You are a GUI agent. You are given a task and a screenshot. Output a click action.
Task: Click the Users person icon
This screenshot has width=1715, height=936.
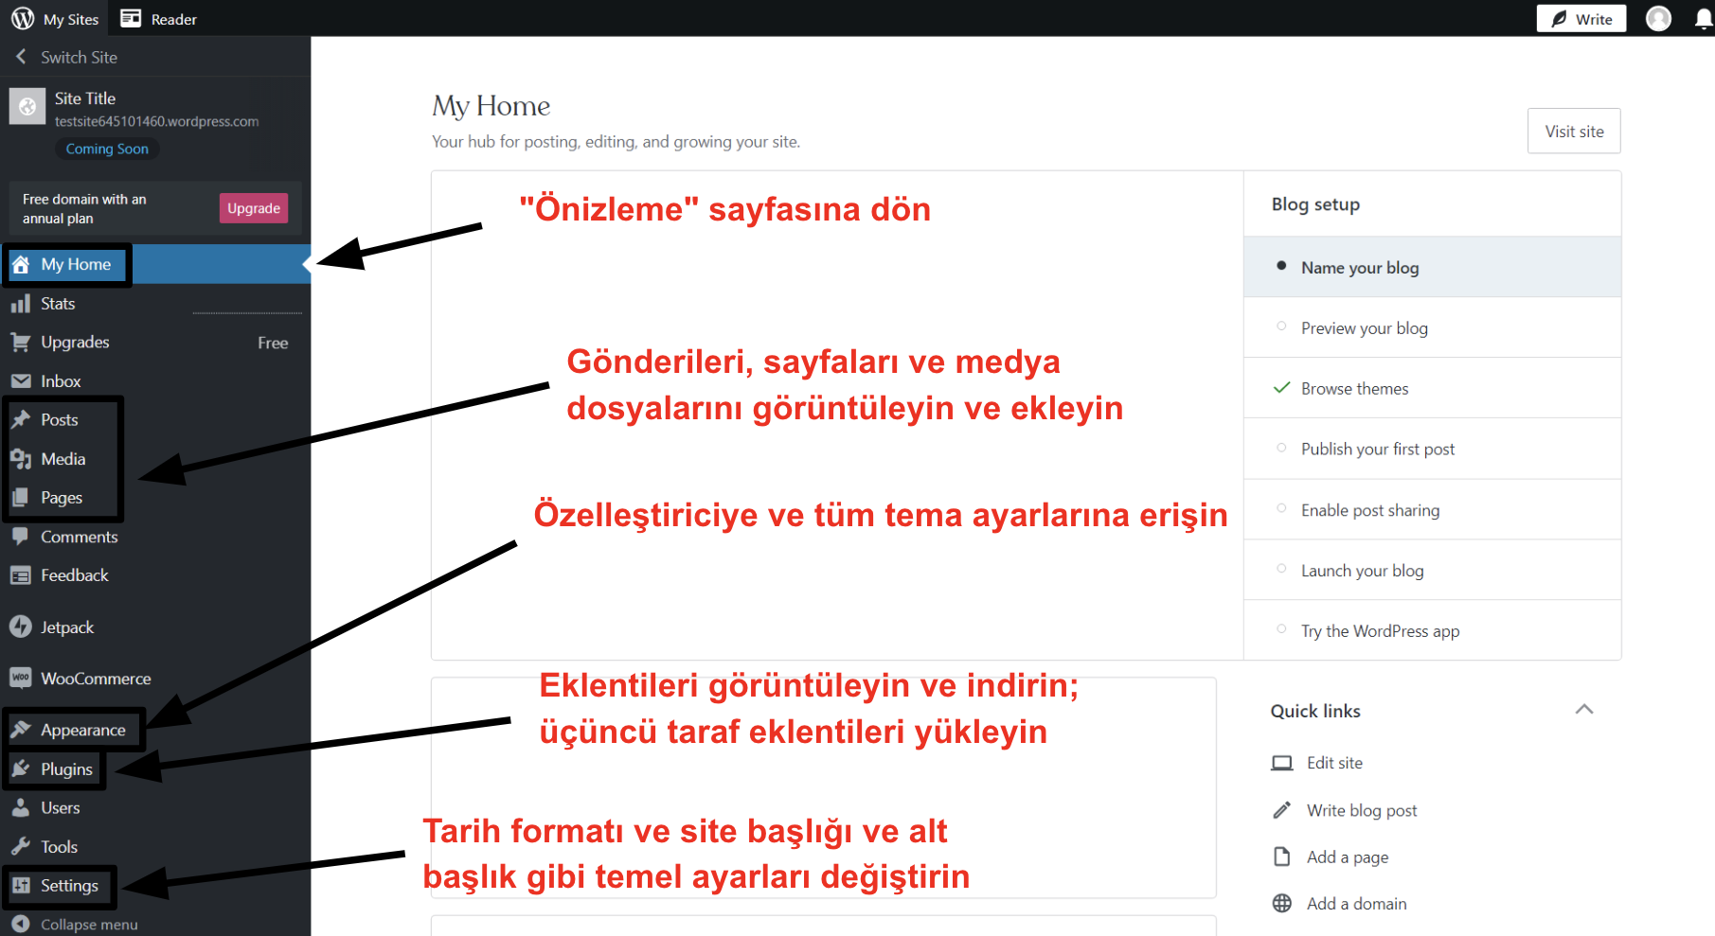21,807
